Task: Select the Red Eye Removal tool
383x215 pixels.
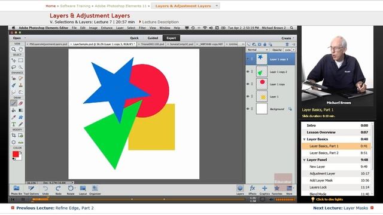Action: [14, 78]
